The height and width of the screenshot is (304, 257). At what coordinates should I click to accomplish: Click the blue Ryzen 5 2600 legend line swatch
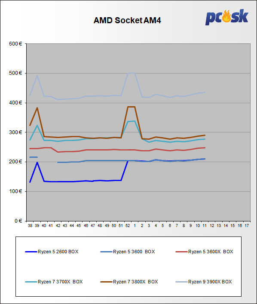(31, 252)
